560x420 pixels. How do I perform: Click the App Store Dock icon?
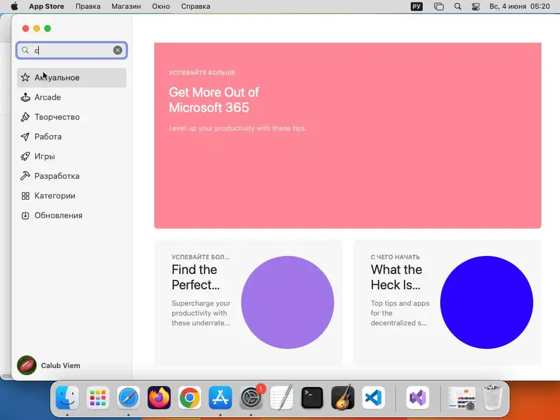coord(220,398)
